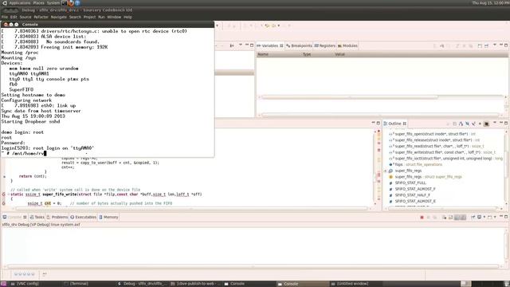Open the Edit menu
This screenshot has width=510, height=287.
tap(14, 17)
